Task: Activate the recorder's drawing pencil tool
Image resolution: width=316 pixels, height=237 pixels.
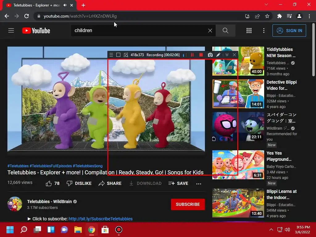Action: point(218,55)
